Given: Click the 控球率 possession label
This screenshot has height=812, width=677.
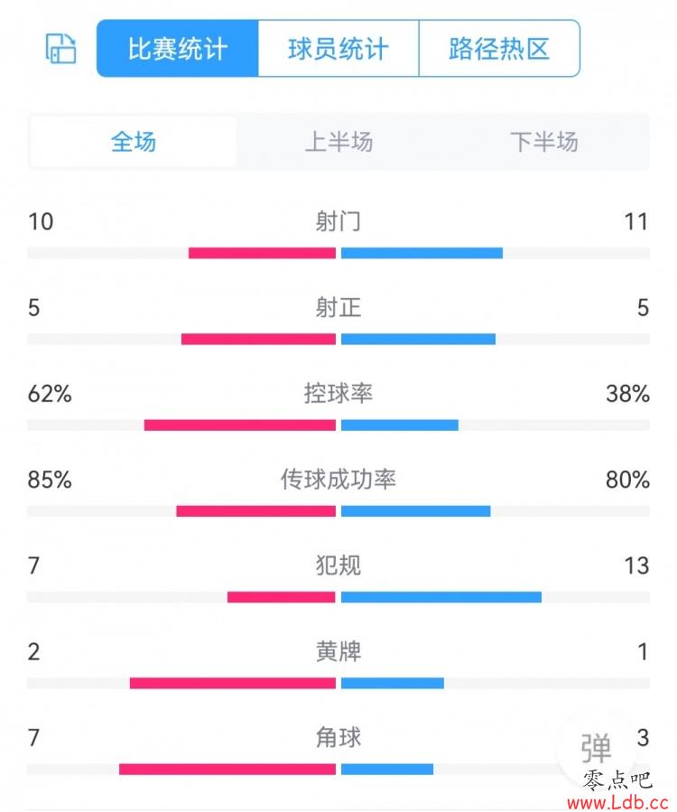Looking at the screenshot, I should click(x=338, y=393).
